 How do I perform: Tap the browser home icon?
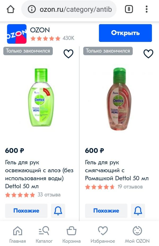[10, 10]
